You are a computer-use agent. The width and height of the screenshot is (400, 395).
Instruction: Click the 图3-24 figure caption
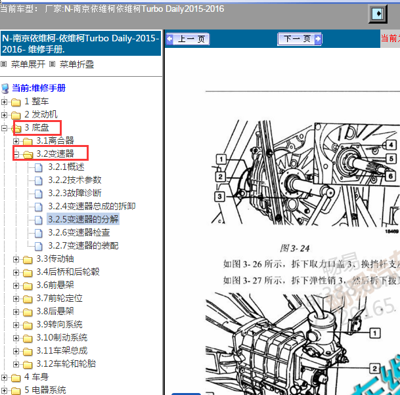295,248
